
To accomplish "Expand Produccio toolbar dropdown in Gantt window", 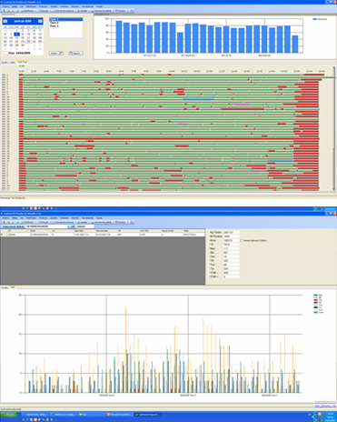I will (50, 11).
